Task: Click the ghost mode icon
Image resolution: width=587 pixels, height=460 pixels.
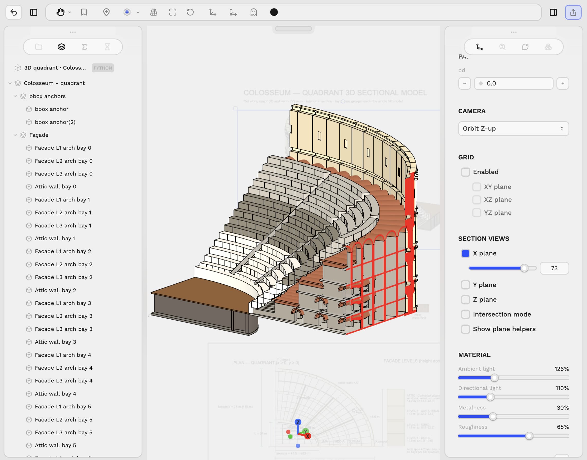Action: click(254, 12)
